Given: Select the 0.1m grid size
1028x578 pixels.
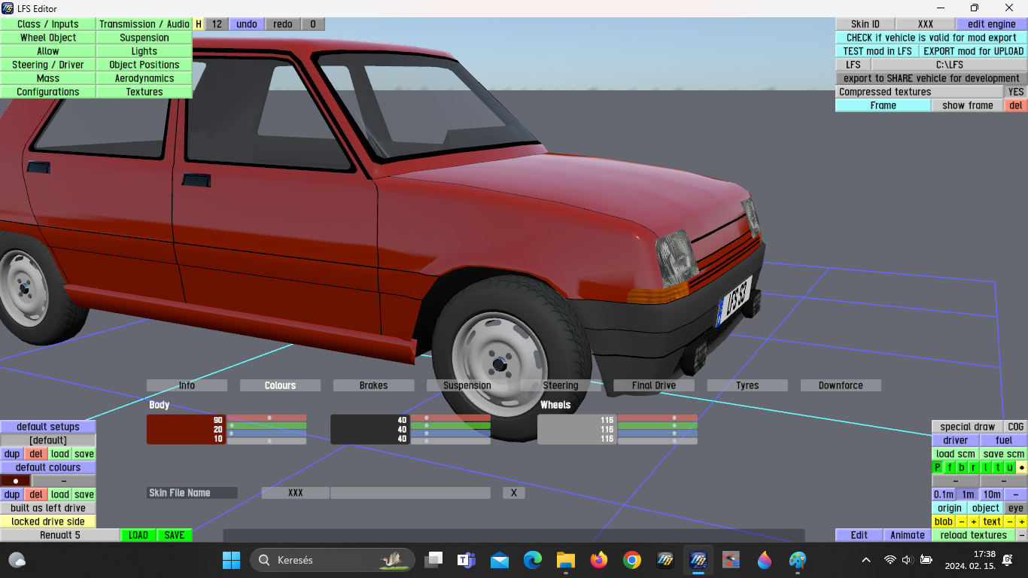Looking at the screenshot, I should tap(944, 494).
